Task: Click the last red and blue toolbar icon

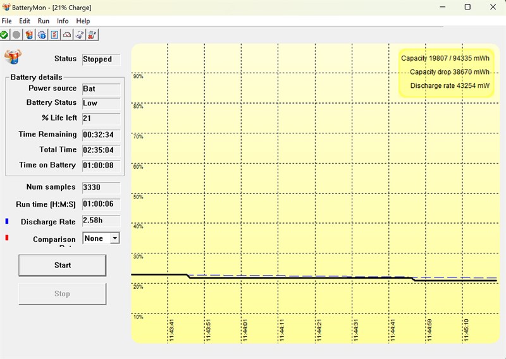Action: pos(92,35)
